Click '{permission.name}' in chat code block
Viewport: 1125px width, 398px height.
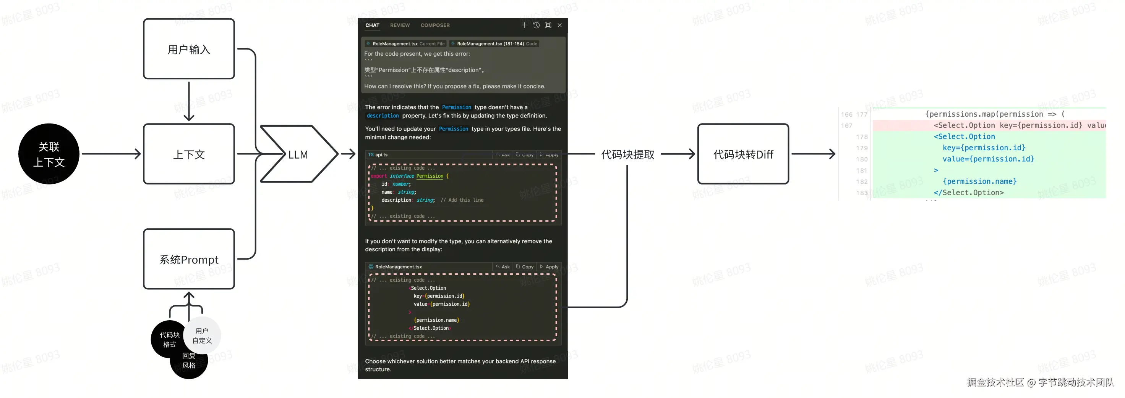pyautogui.click(x=436, y=320)
